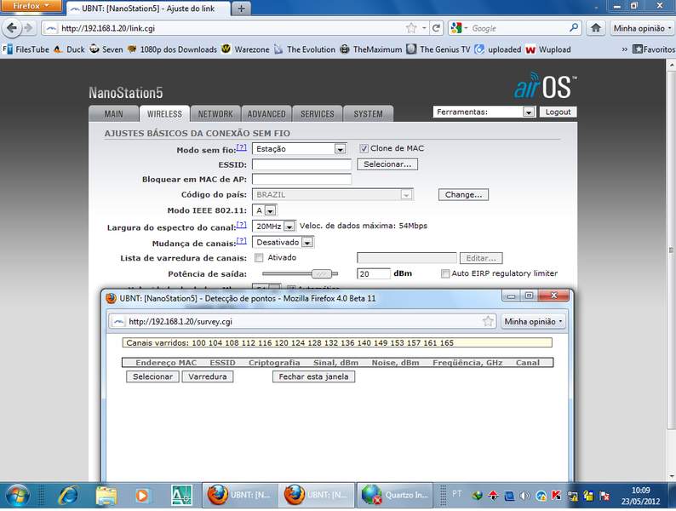Click the search magnifier in Google box
The image size is (676, 511).
coord(573,28)
